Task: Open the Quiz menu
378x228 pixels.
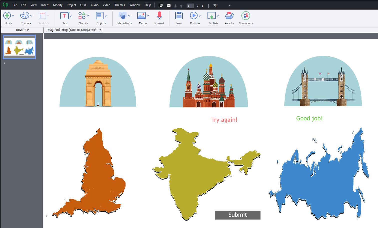Action: 83,5
